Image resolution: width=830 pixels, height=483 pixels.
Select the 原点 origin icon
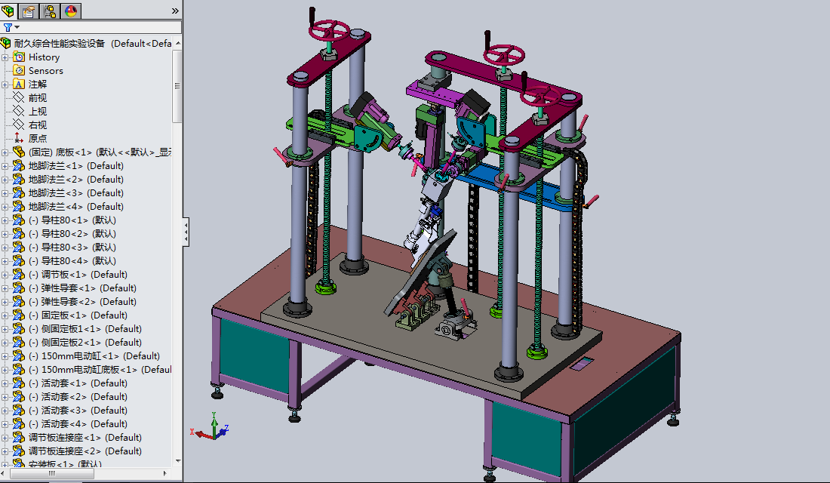click(x=19, y=138)
